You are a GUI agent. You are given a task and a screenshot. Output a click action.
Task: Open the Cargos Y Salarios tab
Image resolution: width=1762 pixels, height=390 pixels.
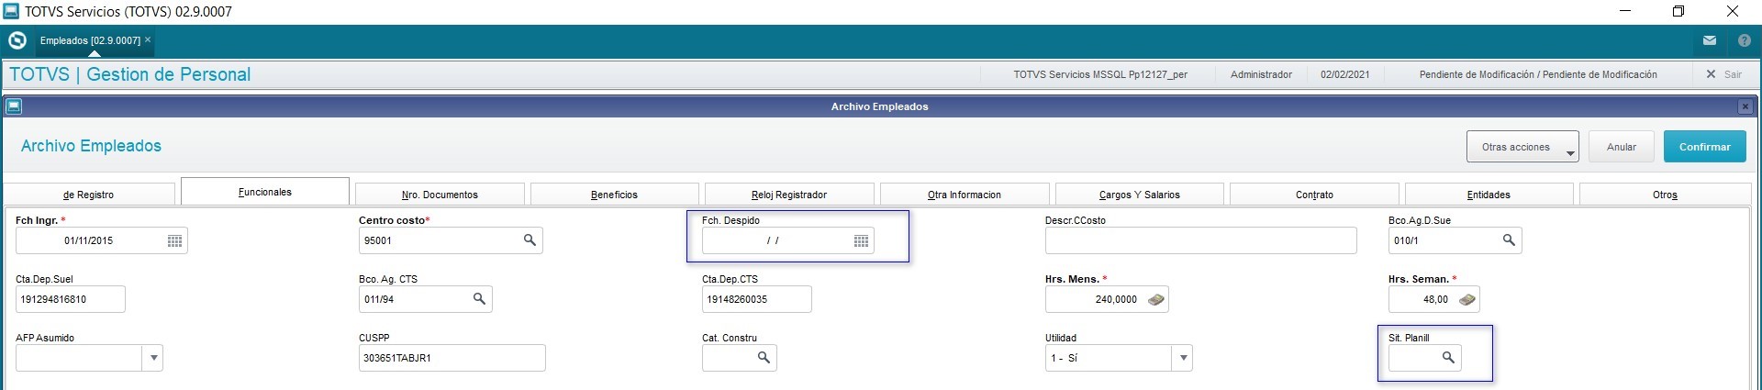click(x=1139, y=195)
